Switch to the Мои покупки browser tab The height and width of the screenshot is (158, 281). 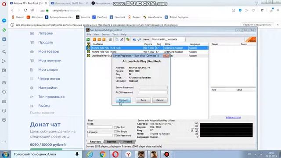click(69, 3)
